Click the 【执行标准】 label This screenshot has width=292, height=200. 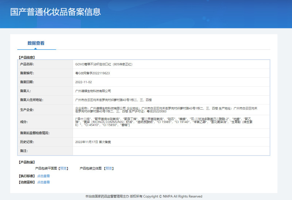coord(27,176)
